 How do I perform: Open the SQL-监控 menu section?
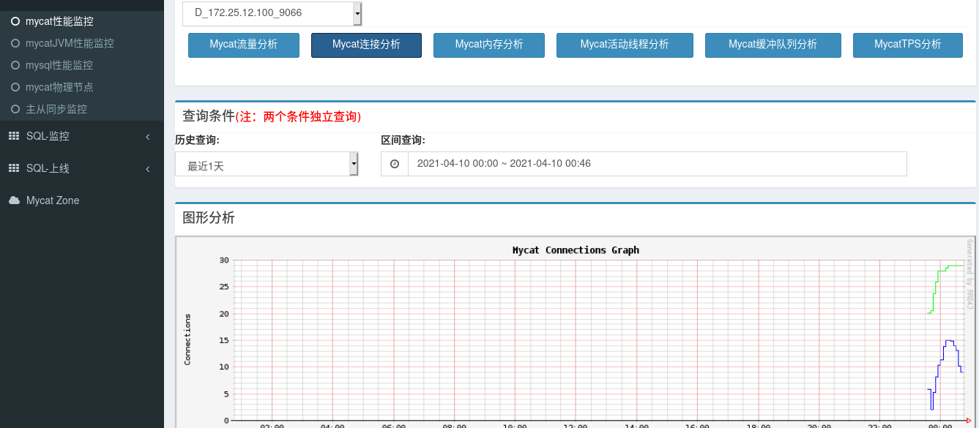[x=82, y=136]
